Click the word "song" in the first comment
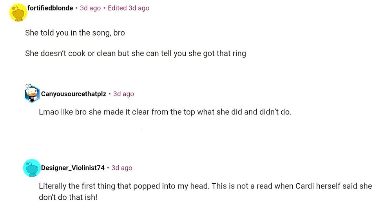The height and width of the screenshot is (206, 384). (x=100, y=33)
